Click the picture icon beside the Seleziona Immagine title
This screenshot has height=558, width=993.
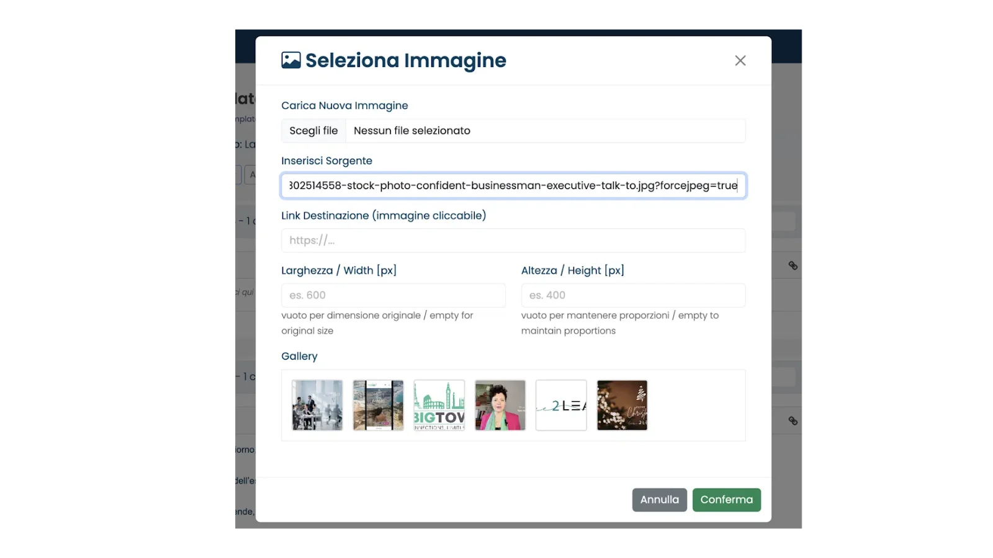click(x=291, y=60)
